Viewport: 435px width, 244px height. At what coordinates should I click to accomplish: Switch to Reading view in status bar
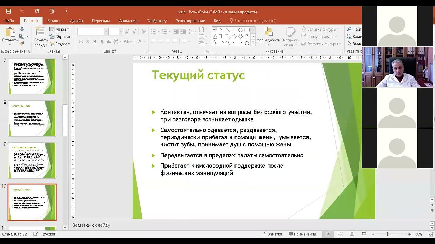[x=352, y=234]
